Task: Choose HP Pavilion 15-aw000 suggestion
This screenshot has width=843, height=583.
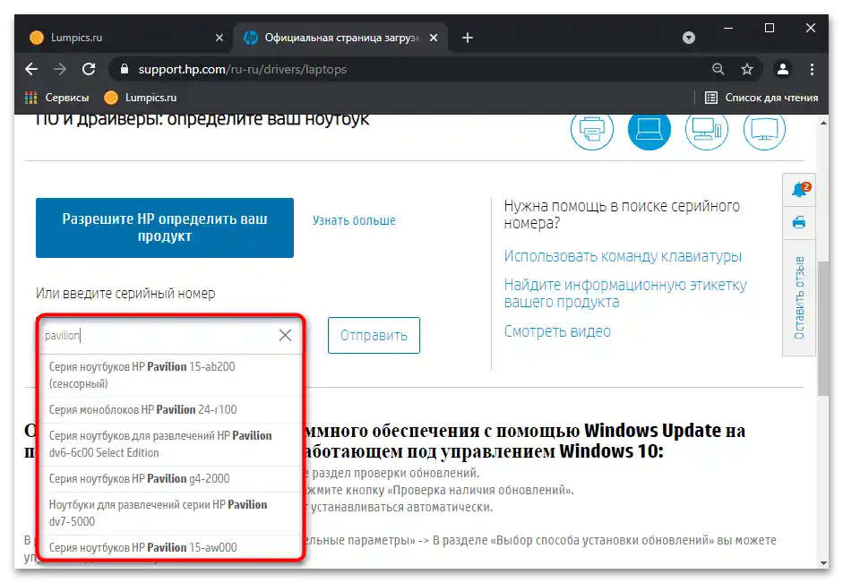Action: pos(171,547)
